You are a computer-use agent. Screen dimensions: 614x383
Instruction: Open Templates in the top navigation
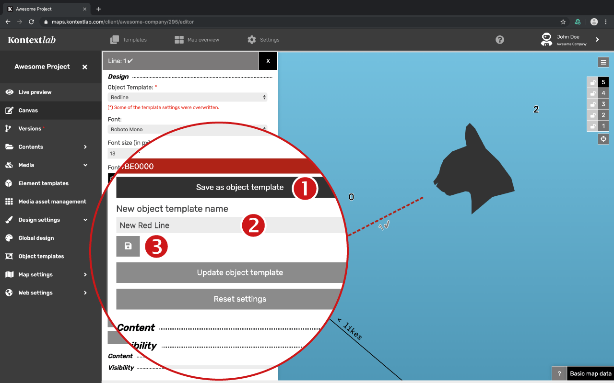[x=129, y=40]
